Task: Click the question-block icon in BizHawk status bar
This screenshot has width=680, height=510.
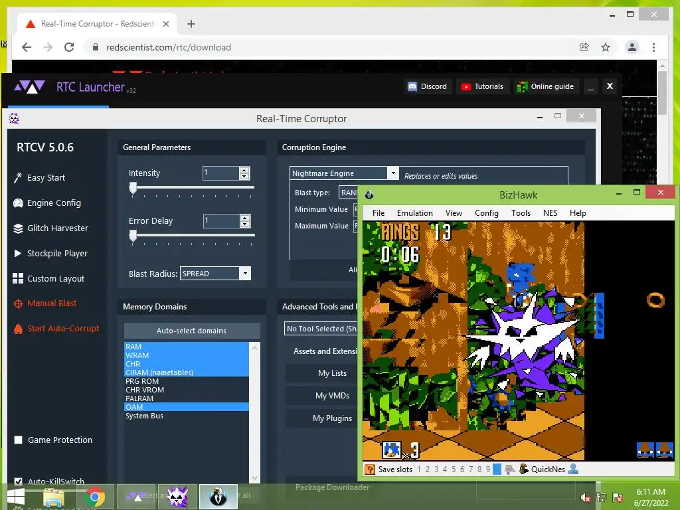Action: 369,469
